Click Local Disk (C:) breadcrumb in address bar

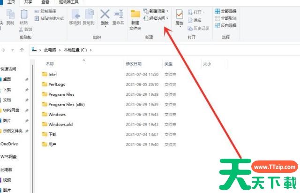[x=75, y=50]
